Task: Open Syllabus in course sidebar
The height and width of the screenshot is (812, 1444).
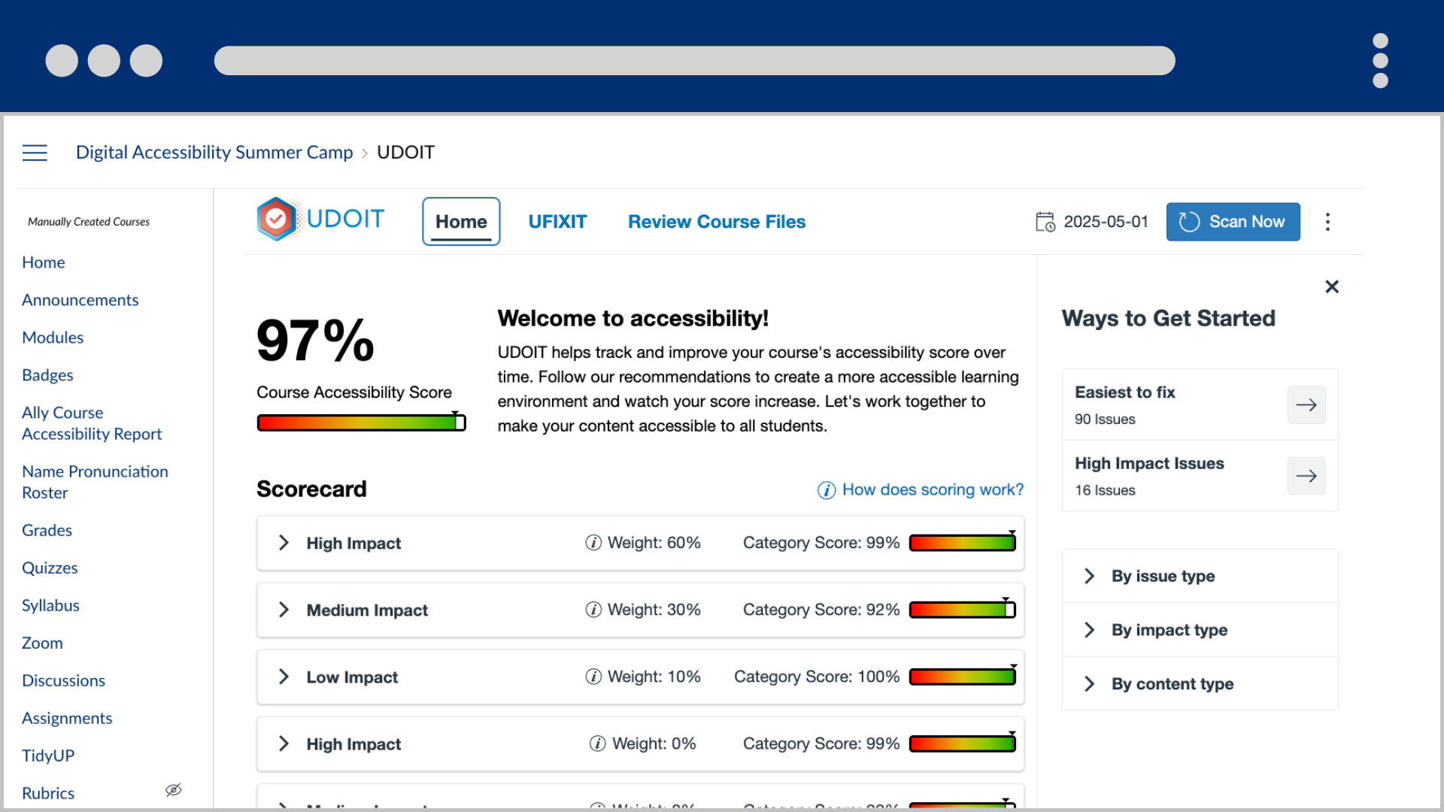Action: pyautogui.click(x=50, y=605)
